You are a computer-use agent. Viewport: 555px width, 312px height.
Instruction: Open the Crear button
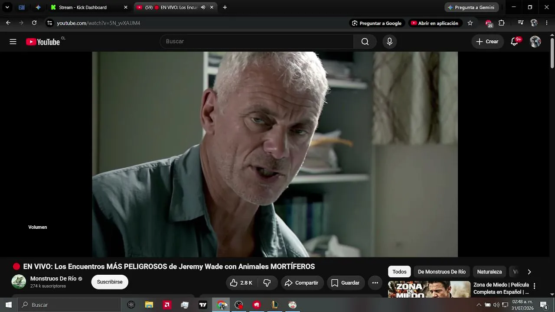coord(487,42)
